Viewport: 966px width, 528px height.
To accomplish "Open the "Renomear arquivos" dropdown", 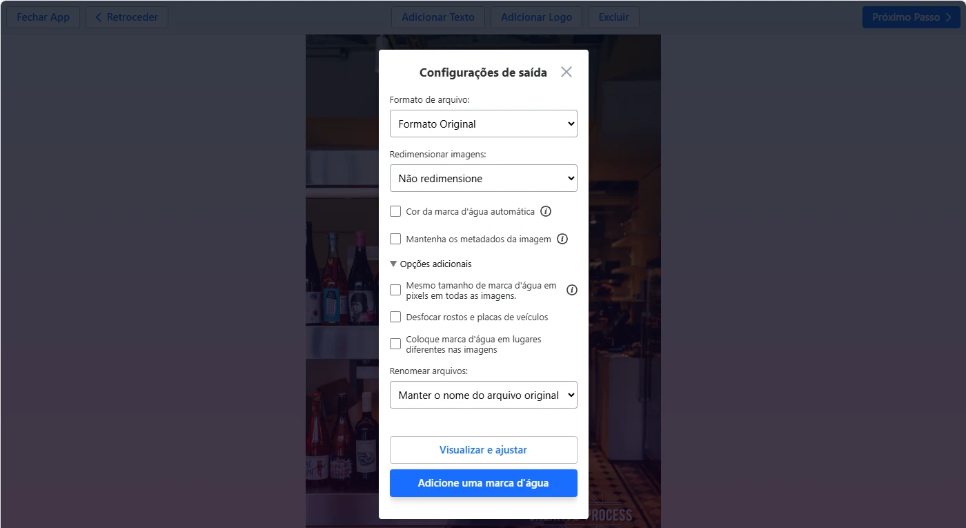I will tap(483, 395).
